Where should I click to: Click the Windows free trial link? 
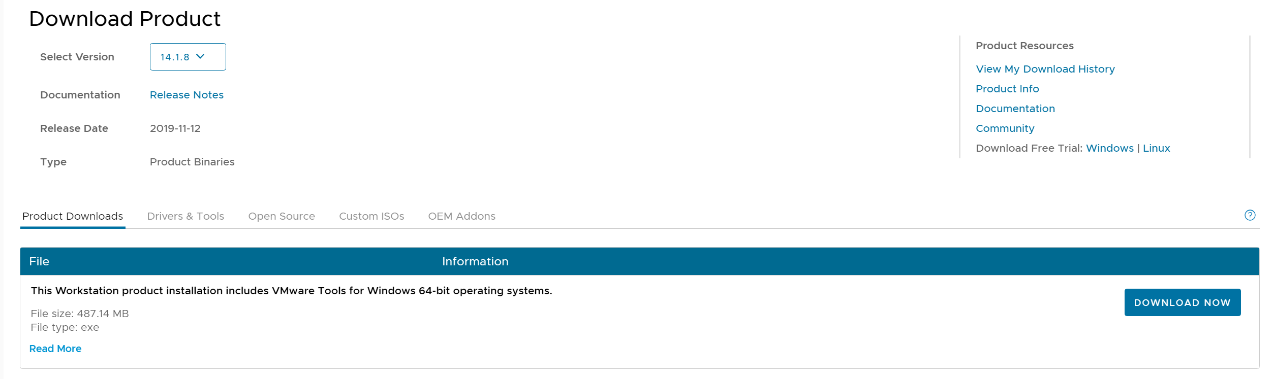click(x=1109, y=148)
